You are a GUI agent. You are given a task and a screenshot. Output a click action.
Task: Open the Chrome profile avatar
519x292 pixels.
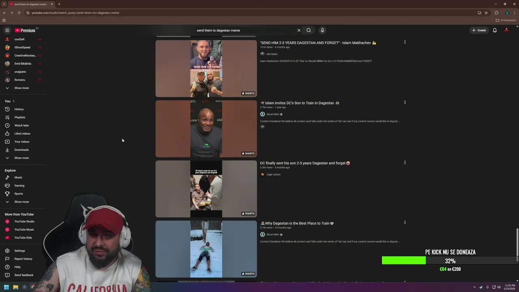(507, 13)
